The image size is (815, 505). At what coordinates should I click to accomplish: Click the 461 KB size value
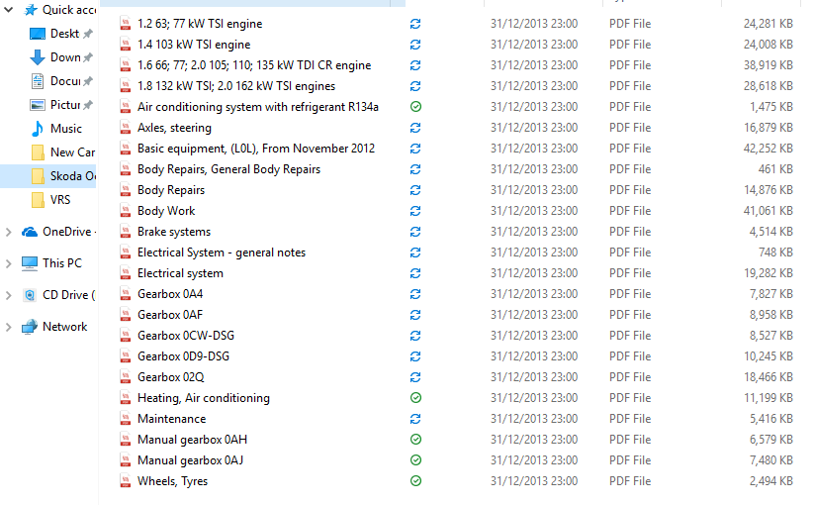[x=775, y=169]
